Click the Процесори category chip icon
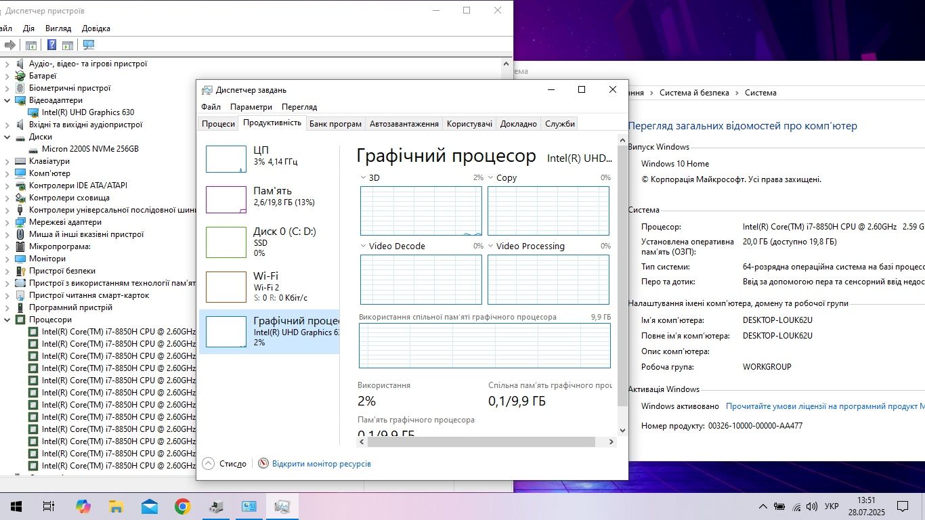This screenshot has height=520, width=925. click(x=20, y=320)
